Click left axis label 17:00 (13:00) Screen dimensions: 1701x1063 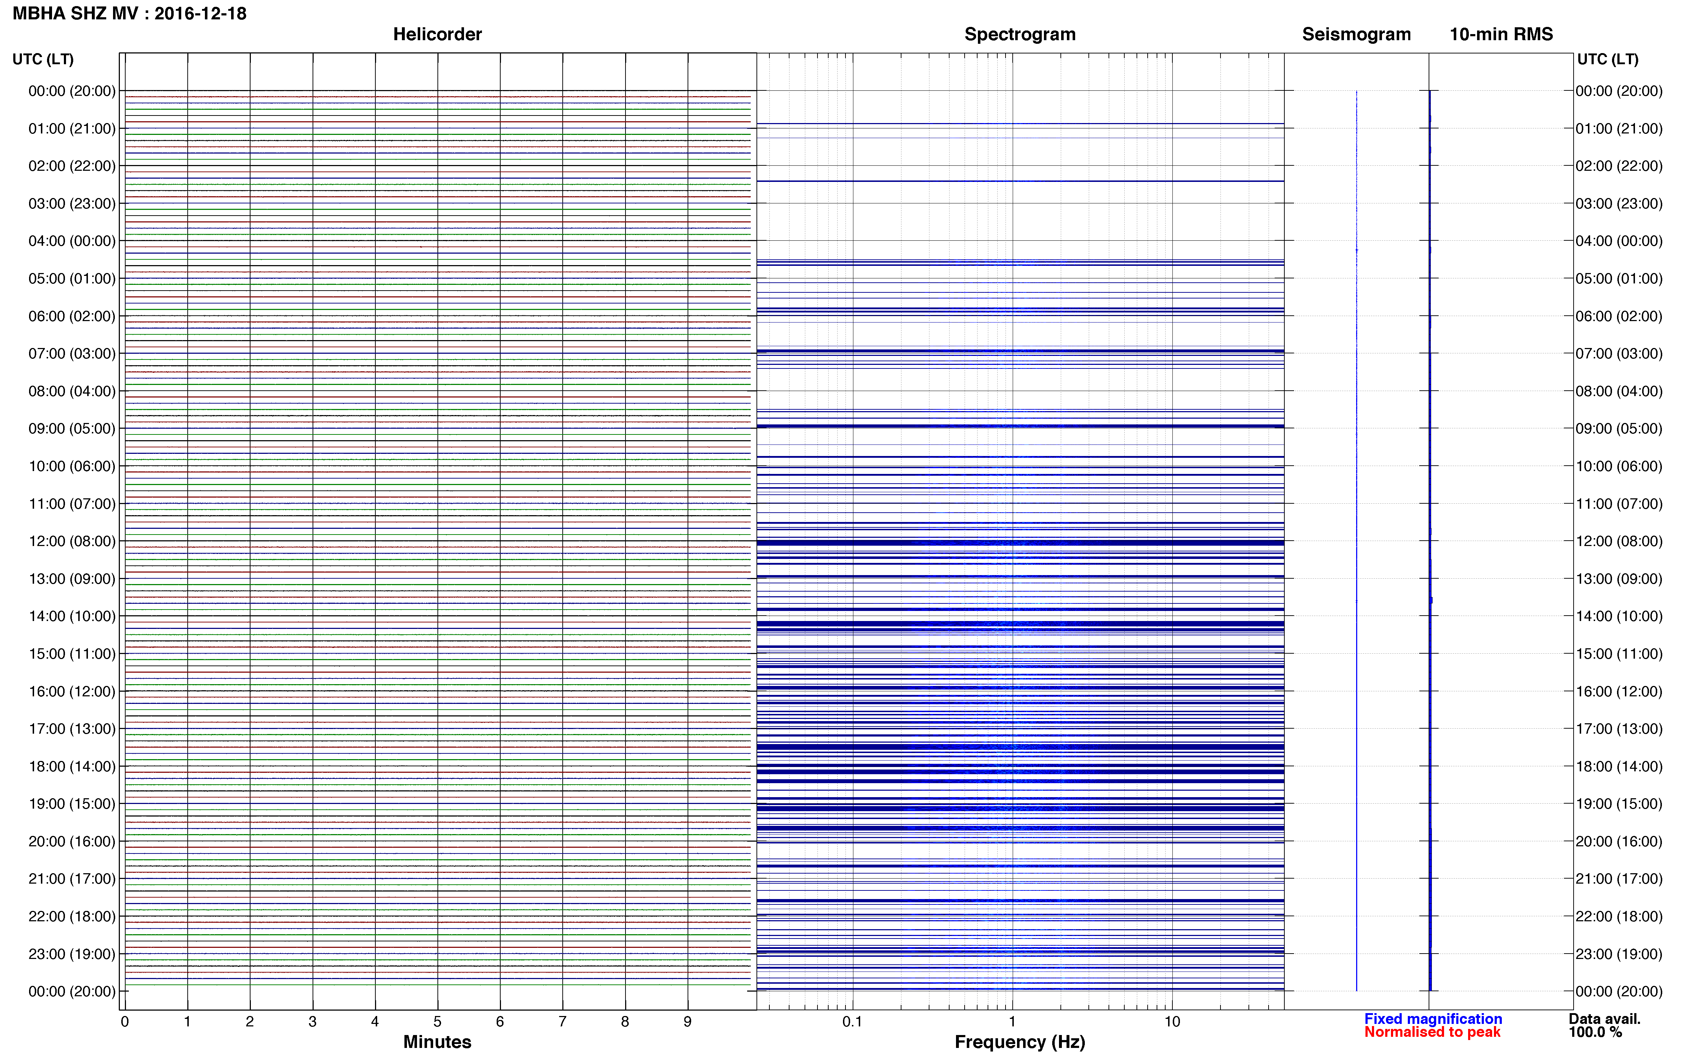click(x=72, y=728)
